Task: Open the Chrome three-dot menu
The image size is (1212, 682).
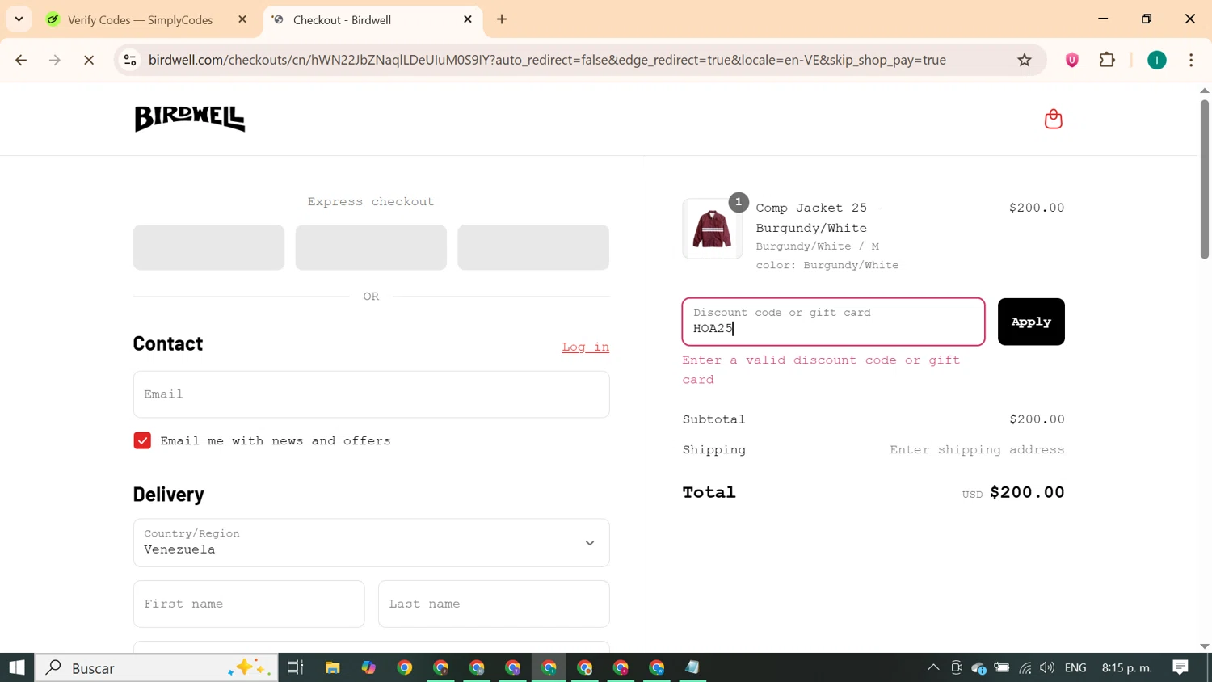Action: point(1191,60)
